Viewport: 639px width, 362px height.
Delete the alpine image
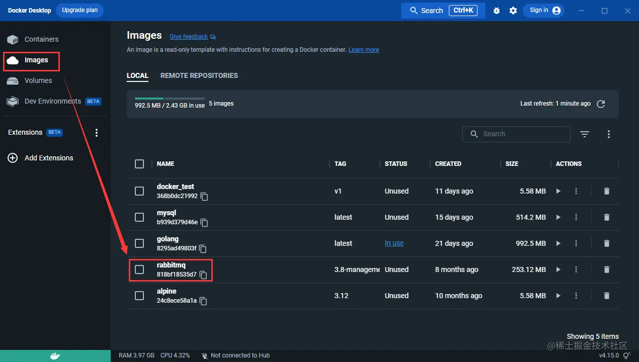pyautogui.click(x=607, y=296)
